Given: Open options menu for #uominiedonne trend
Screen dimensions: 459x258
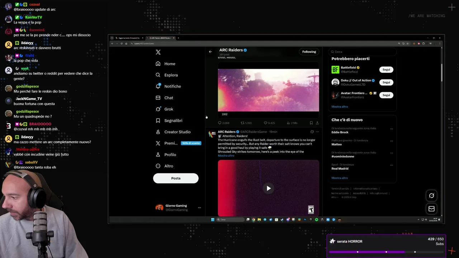Looking at the screenshot, I should [x=391, y=153].
